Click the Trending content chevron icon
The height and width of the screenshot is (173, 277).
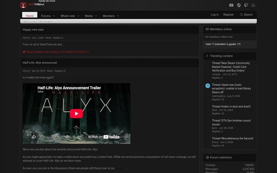pos(207,56)
